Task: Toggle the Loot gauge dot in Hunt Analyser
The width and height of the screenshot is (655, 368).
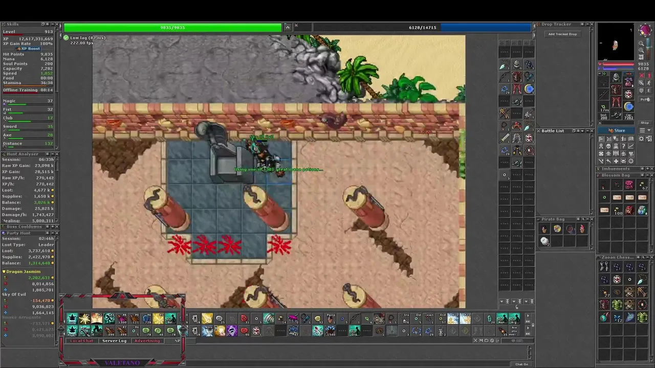Action: [x=52, y=190]
